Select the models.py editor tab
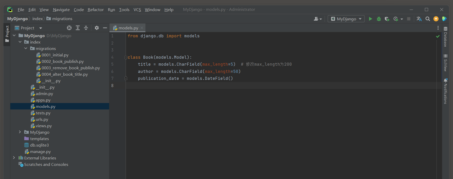The width and height of the screenshot is (453, 179). click(128, 28)
